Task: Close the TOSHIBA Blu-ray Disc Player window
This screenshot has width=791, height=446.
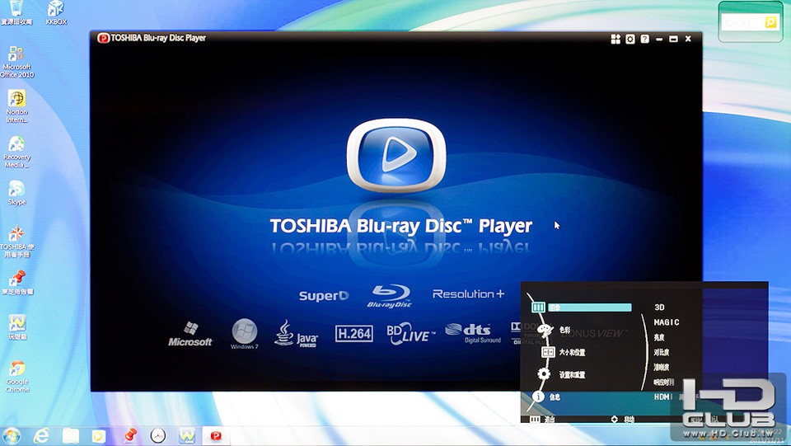Action: click(x=687, y=39)
